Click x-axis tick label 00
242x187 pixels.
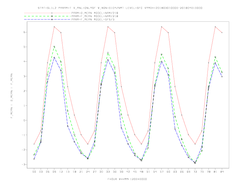[34, 172]
